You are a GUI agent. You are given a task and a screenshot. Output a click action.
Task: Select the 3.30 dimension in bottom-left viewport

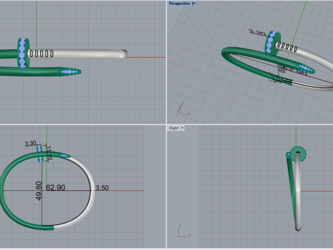pyautogui.click(x=31, y=144)
